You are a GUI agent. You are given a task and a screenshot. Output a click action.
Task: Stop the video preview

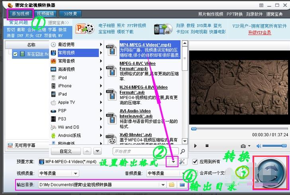[207, 146]
